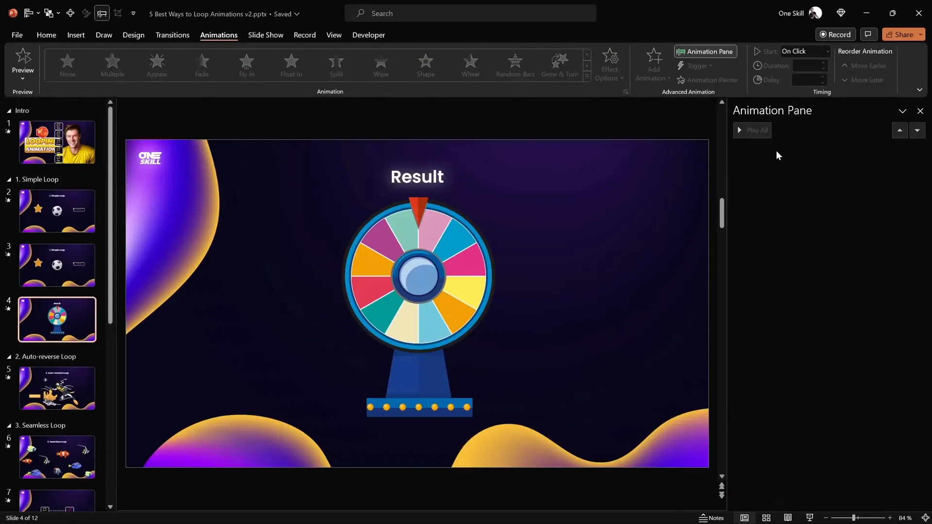Switch to the Slide Show tab
932x524 pixels.
pyautogui.click(x=266, y=35)
